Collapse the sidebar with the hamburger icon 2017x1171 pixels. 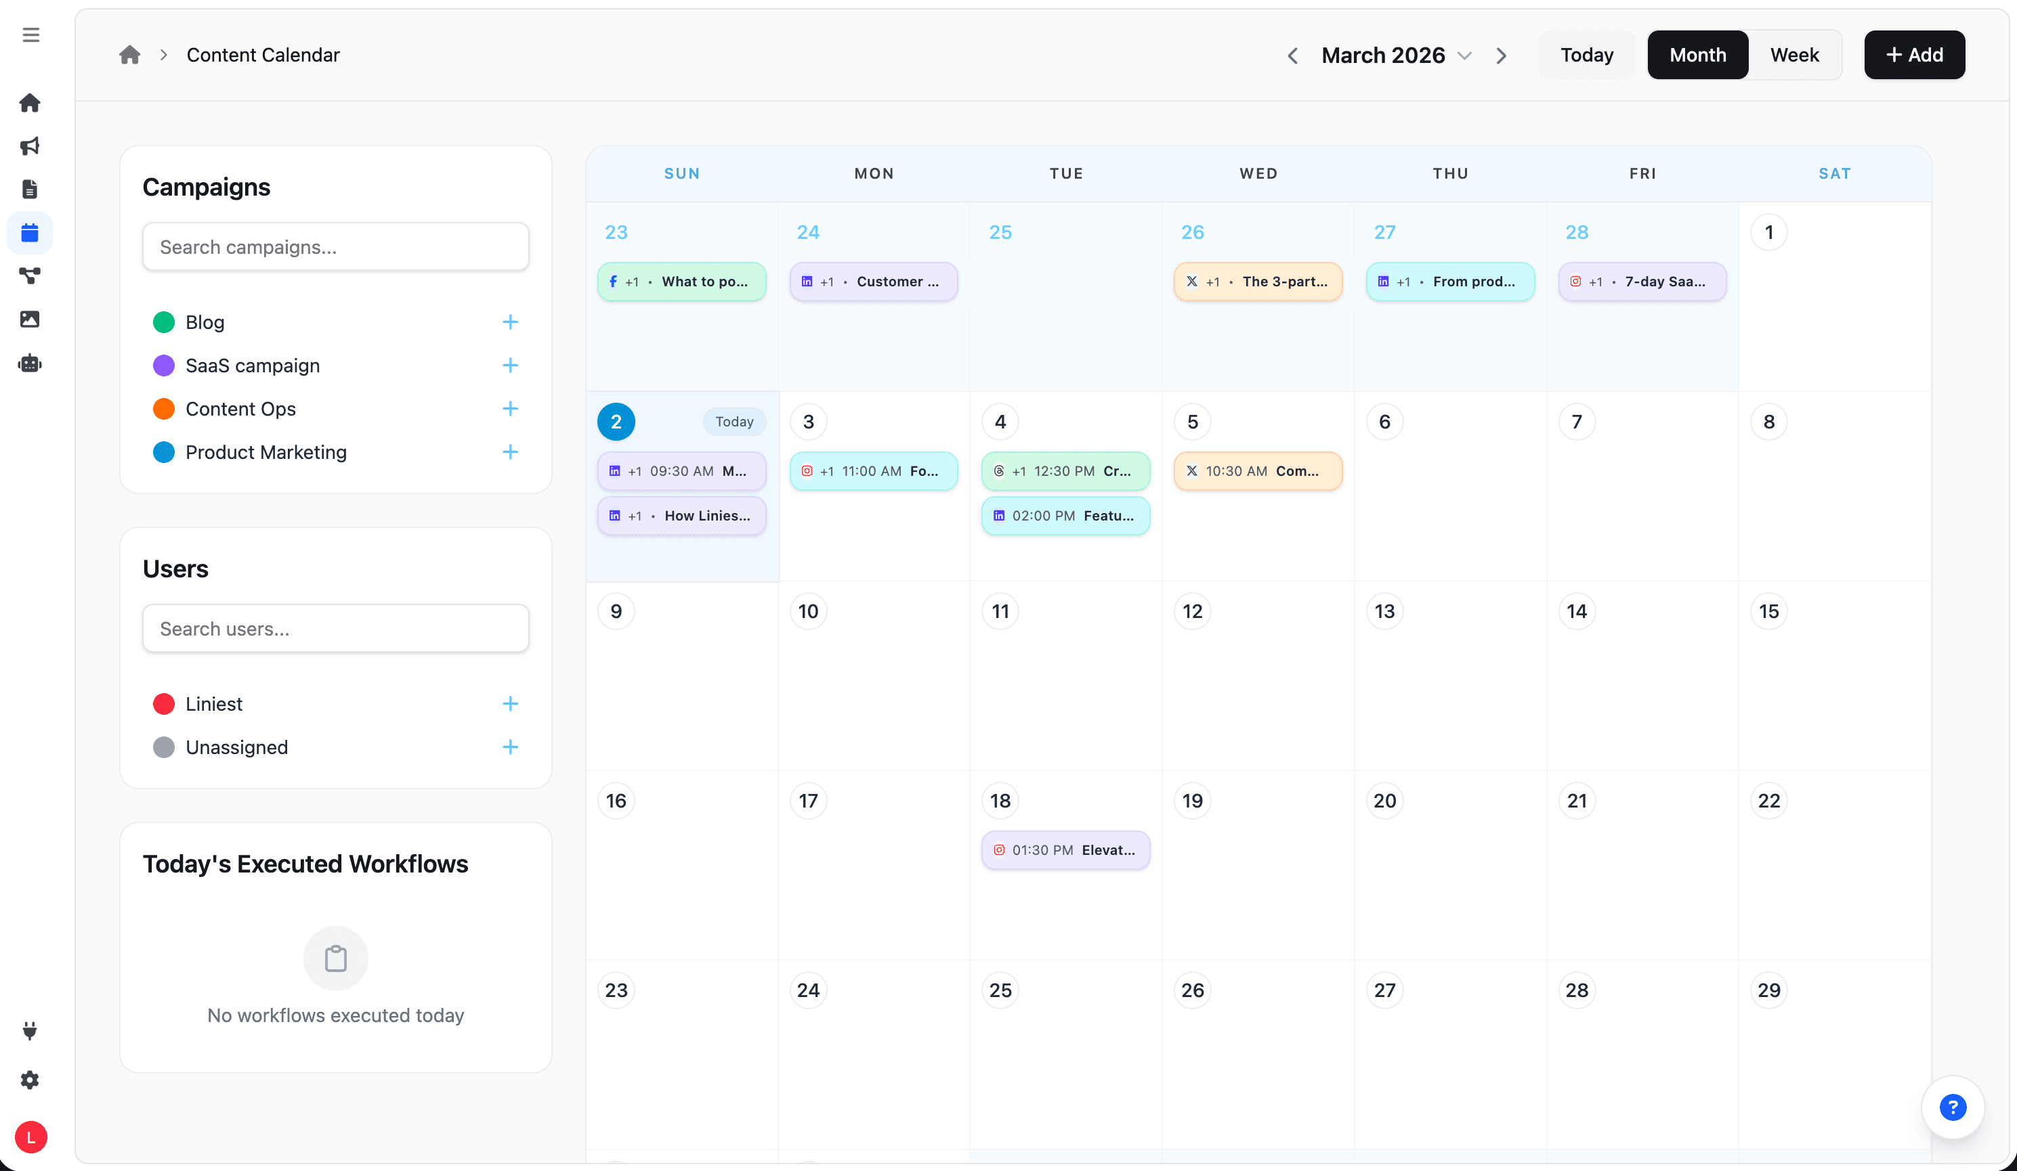coord(31,35)
